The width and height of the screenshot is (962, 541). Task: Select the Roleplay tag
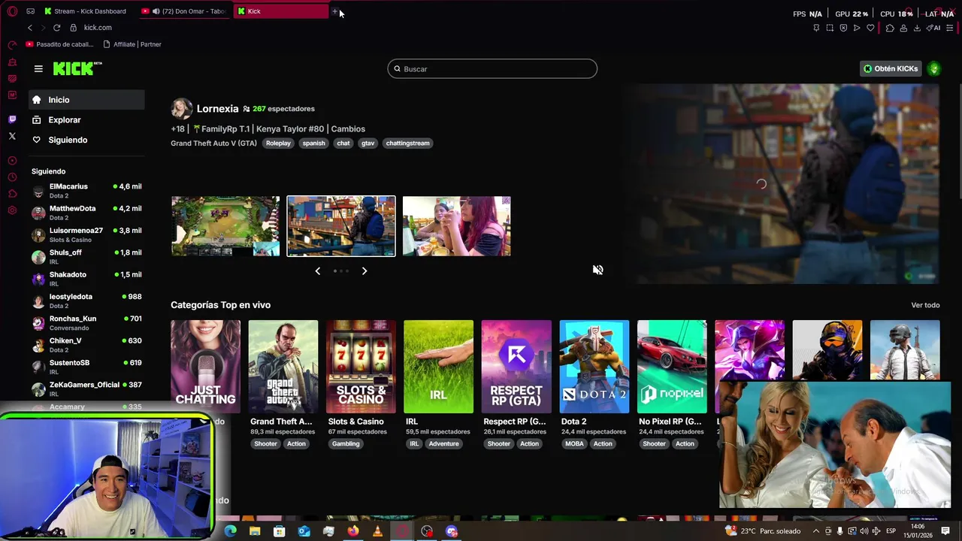pyautogui.click(x=278, y=143)
